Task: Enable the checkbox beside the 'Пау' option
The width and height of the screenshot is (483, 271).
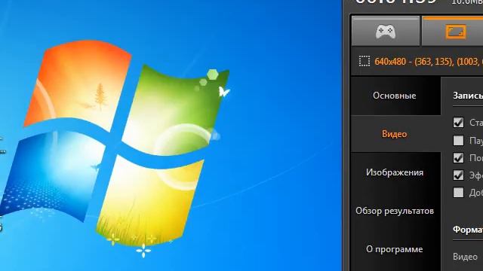Action: pos(458,140)
